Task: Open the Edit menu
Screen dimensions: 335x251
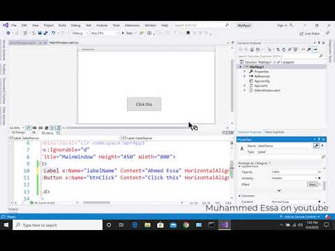Action: (x=24, y=25)
